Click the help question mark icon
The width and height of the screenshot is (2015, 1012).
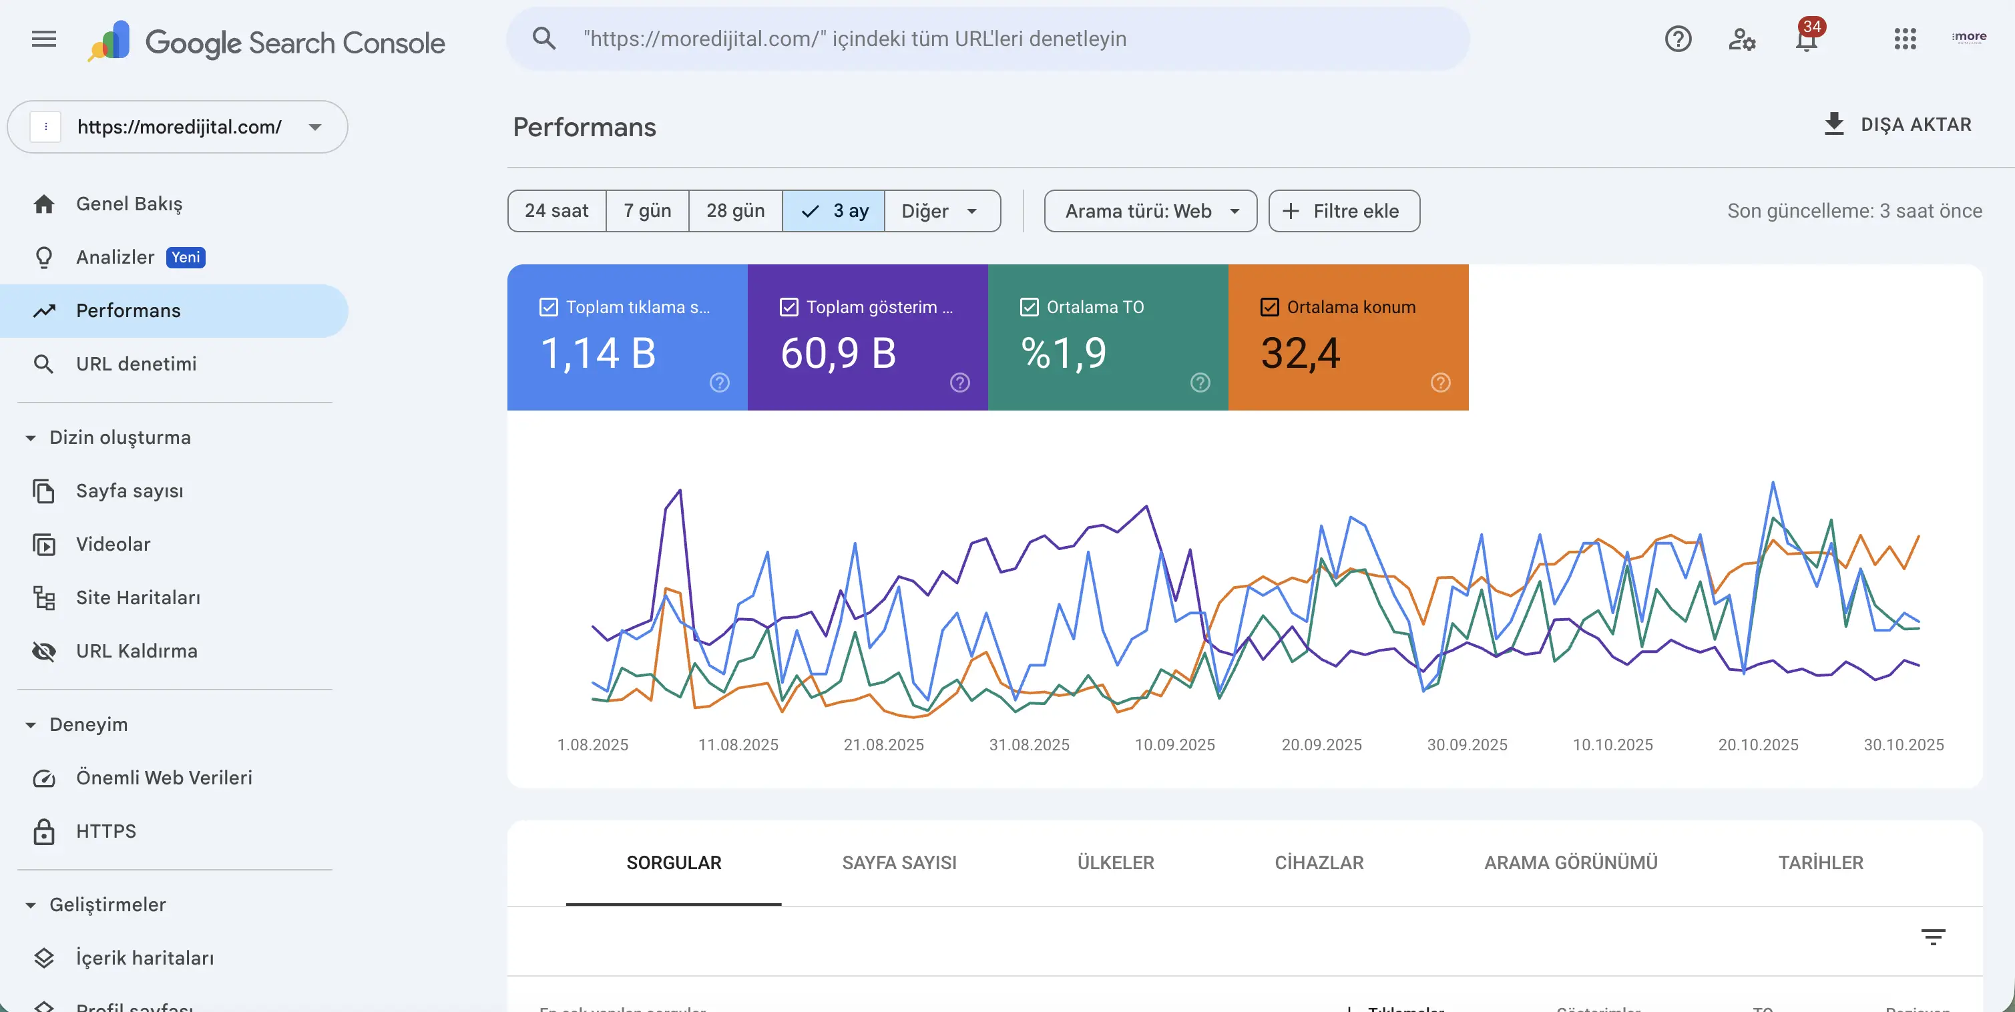[1678, 38]
